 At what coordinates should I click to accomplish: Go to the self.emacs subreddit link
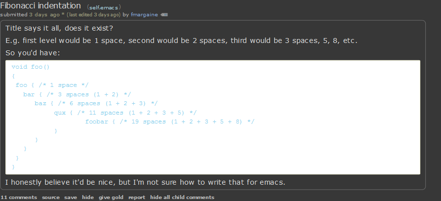point(104,7)
